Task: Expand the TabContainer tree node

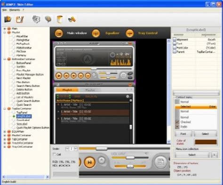Action: point(5,139)
